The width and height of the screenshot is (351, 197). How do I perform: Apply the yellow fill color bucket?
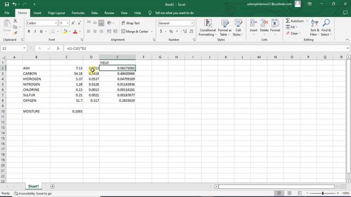(x=65, y=32)
